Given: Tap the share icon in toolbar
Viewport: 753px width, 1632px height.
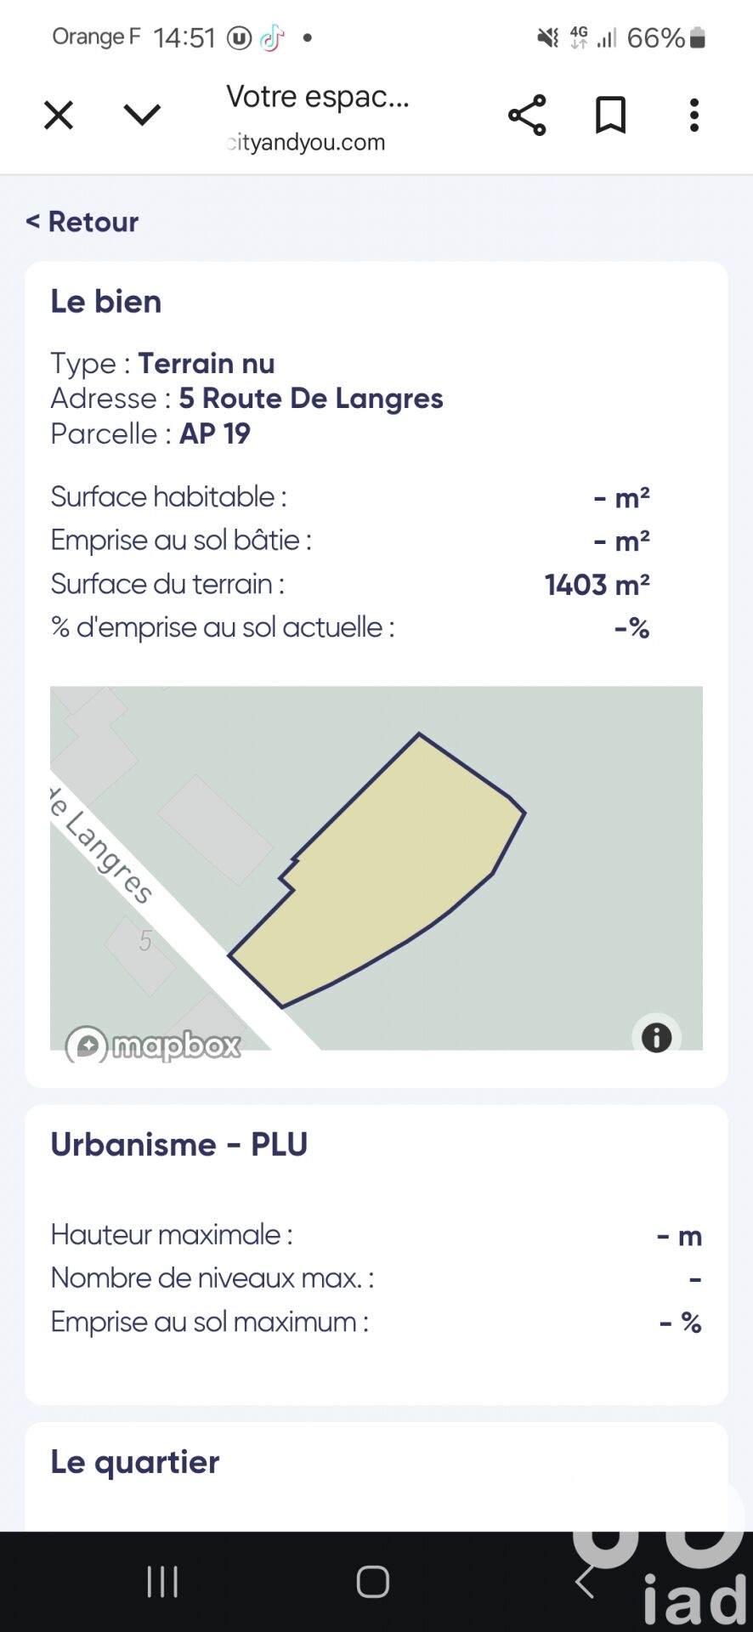Looking at the screenshot, I should tap(527, 115).
